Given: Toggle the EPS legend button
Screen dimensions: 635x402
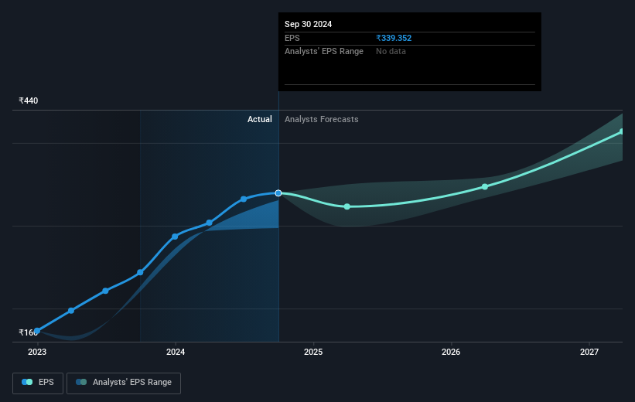Looking at the screenshot, I should [x=38, y=383].
